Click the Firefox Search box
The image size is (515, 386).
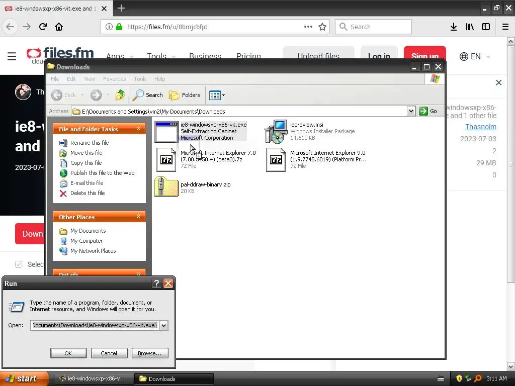(373, 27)
